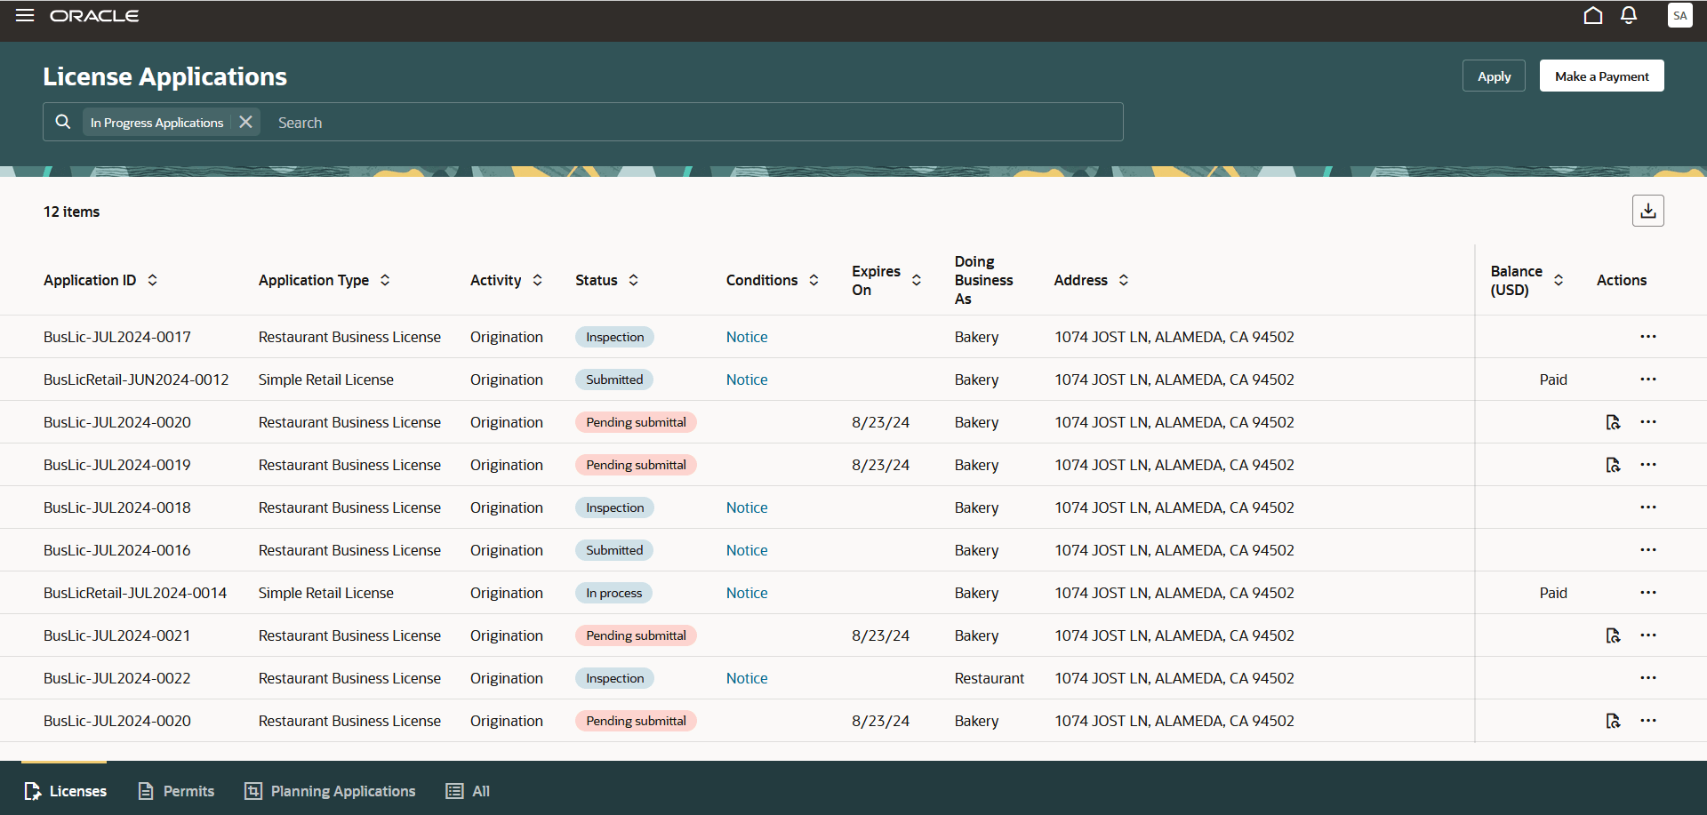Click the Apply button
This screenshot has width=1707, height=815.
(1494, 76)
